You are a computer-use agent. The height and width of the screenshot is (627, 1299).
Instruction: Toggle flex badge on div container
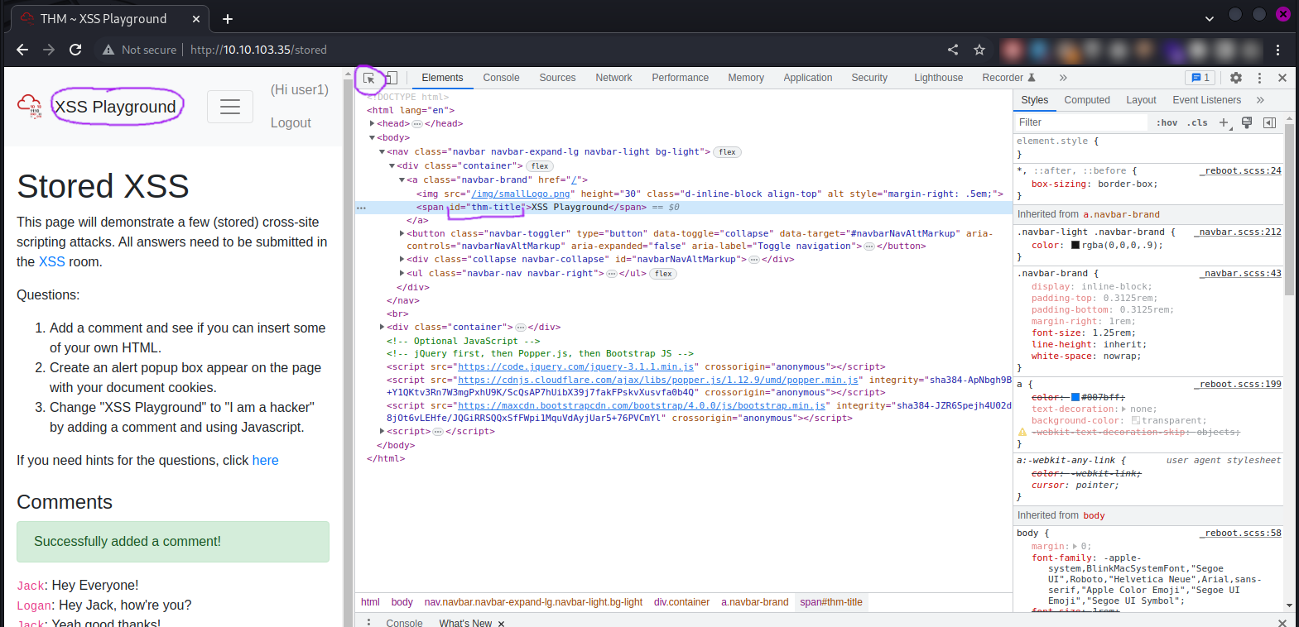point(540,166)
